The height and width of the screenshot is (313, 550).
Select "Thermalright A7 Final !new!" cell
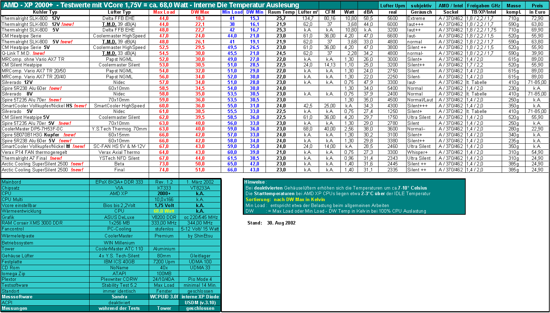[32, 158]
